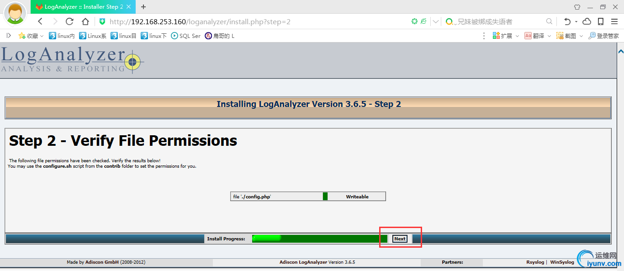The image size is (624, 271).
Task: Expand the bookmarks sidebar toggle
Action: 8,35
